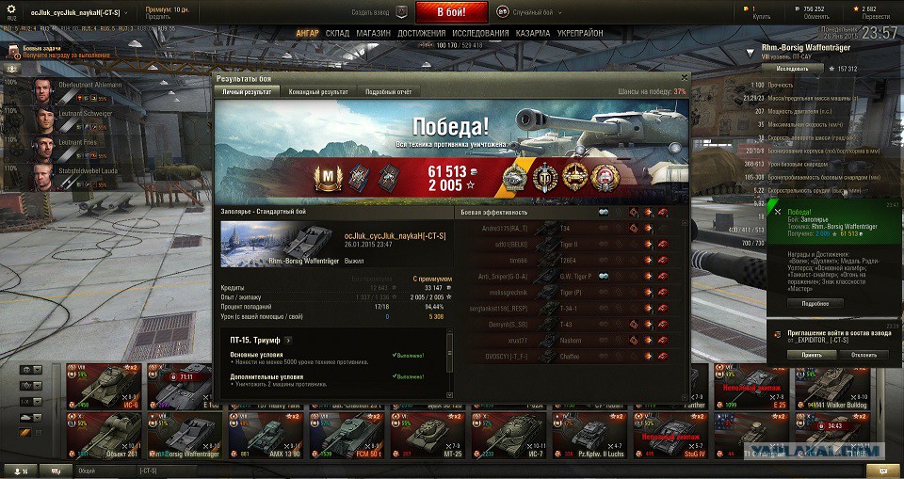Select the ИС-6 tank thumbnail

click(x=104, y=387)
